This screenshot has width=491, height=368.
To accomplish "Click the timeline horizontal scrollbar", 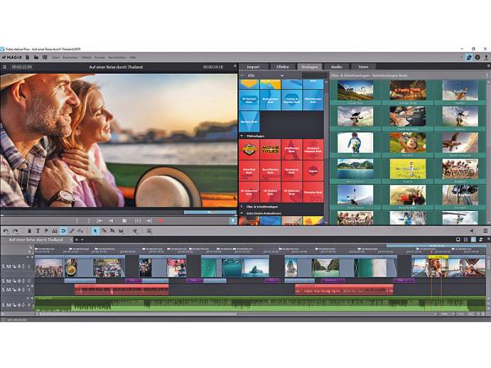I will click(x=245, y=315).
